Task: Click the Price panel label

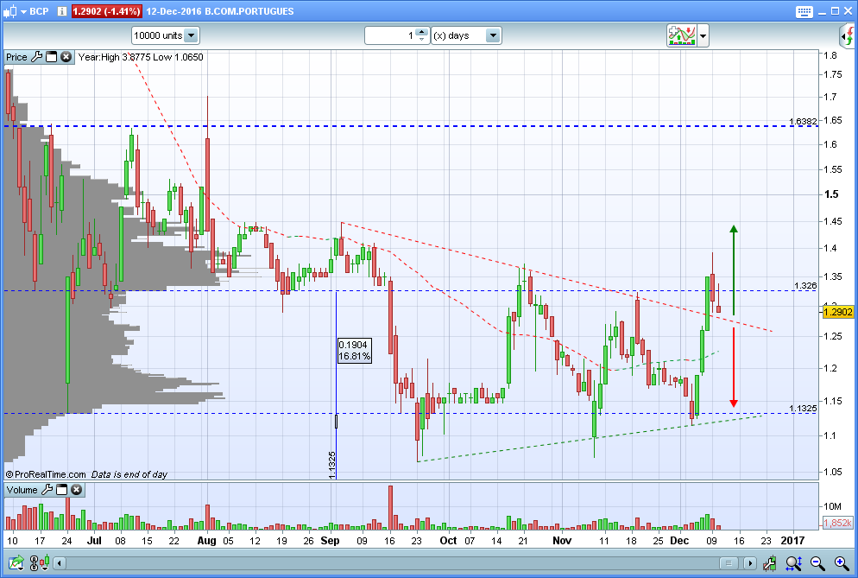Action: click(x=16, y=57)
